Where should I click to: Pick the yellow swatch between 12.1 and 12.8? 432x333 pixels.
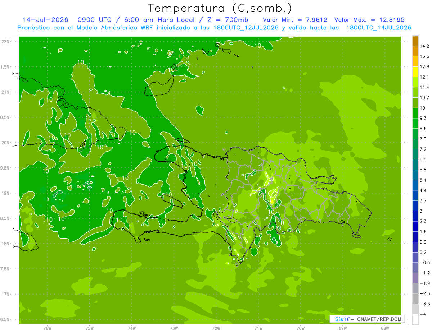pos(415,72)
